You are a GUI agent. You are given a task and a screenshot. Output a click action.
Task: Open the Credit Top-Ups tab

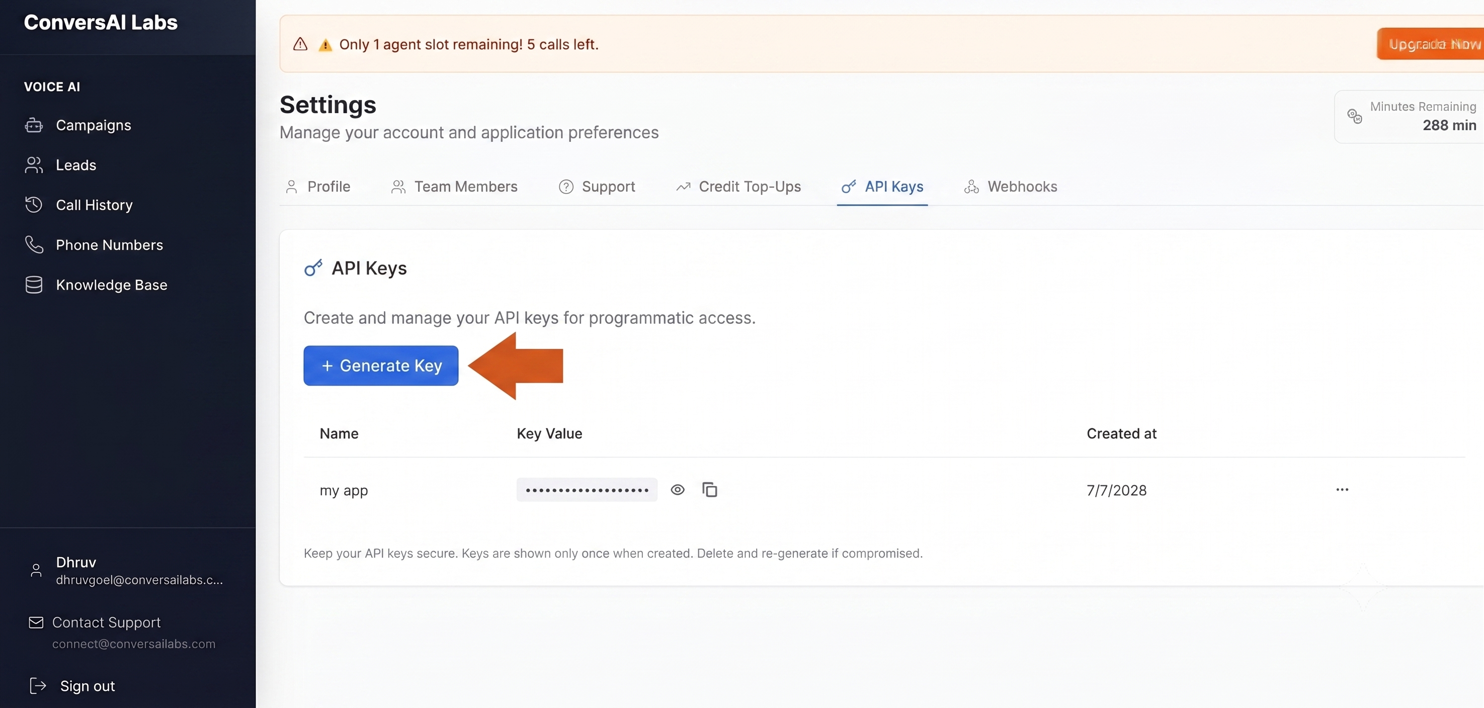(738, 187)
